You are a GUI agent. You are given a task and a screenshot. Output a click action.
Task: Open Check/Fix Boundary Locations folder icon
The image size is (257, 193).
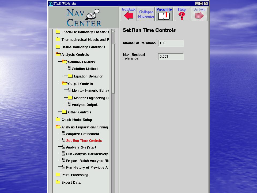58,32
